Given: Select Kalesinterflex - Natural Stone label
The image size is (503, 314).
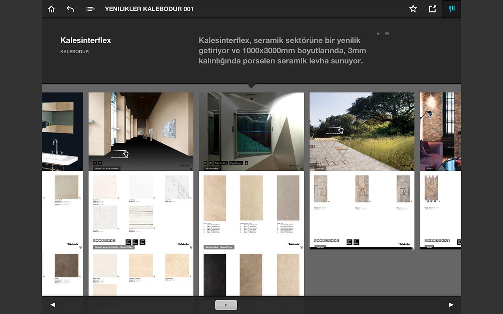Looking at the screenshot, I should [x=219, y=247].
